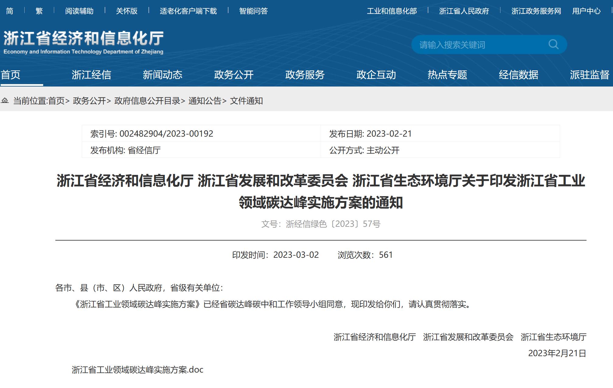Open the 经信数据 navigation menu
Image resolution: width=613 pixels, height=388 pixels.
[518, 74]
